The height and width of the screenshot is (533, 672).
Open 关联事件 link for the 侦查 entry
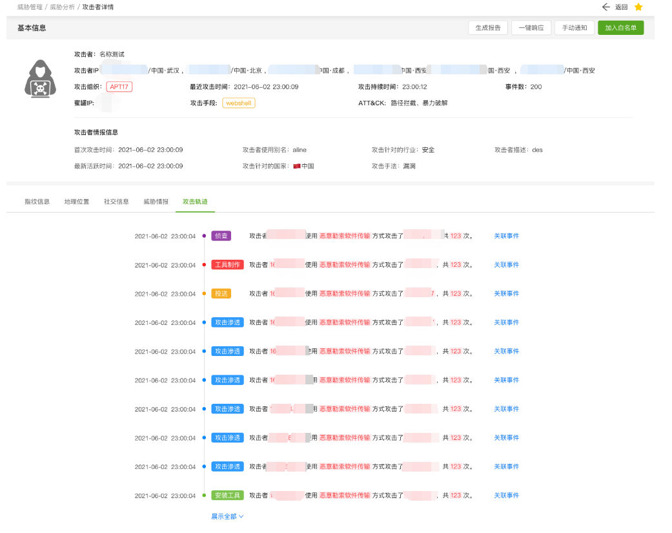point(506,236)
